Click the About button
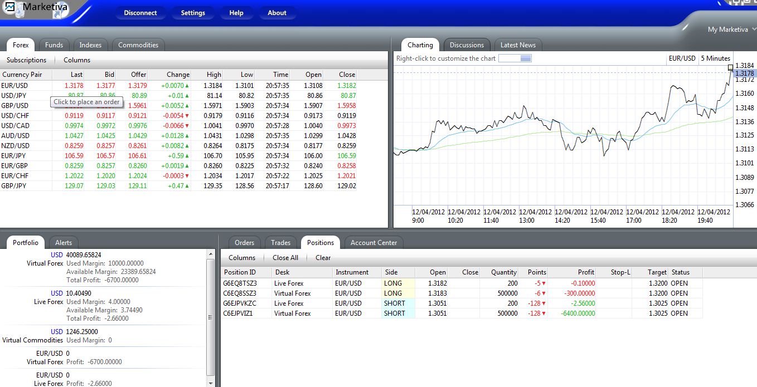Image resolution: width=757 pixels, height=387 pixels. 277,13
